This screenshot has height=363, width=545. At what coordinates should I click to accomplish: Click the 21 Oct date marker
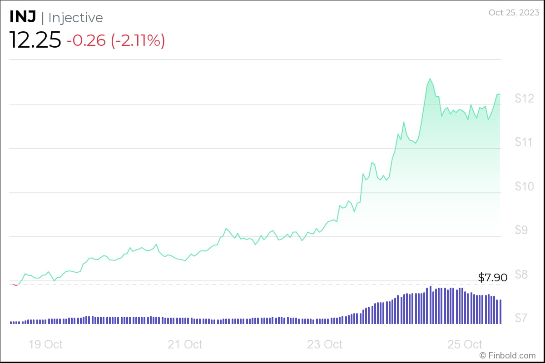[x=184, y=345]
